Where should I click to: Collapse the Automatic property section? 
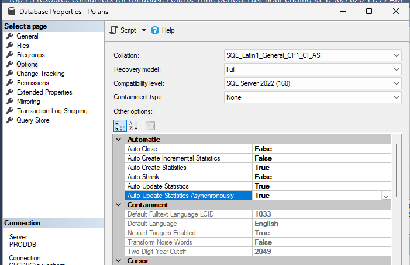[x=119, y=140]
